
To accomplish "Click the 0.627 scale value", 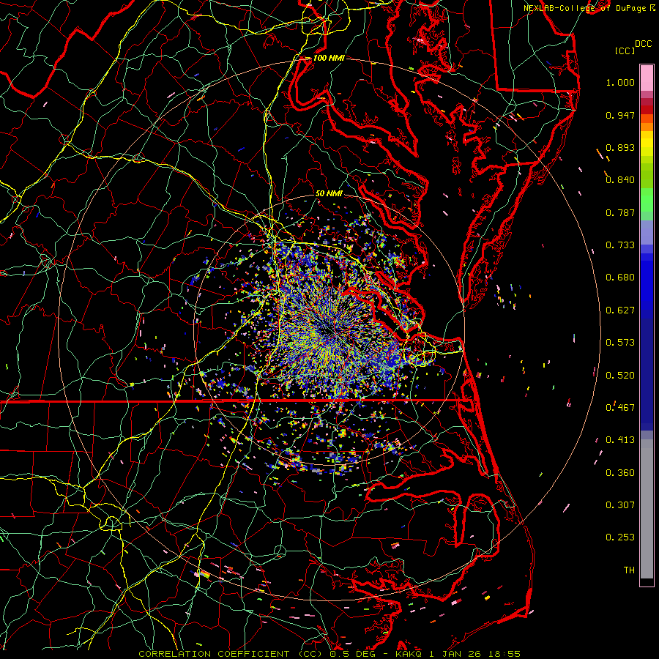I will (620, 310).
